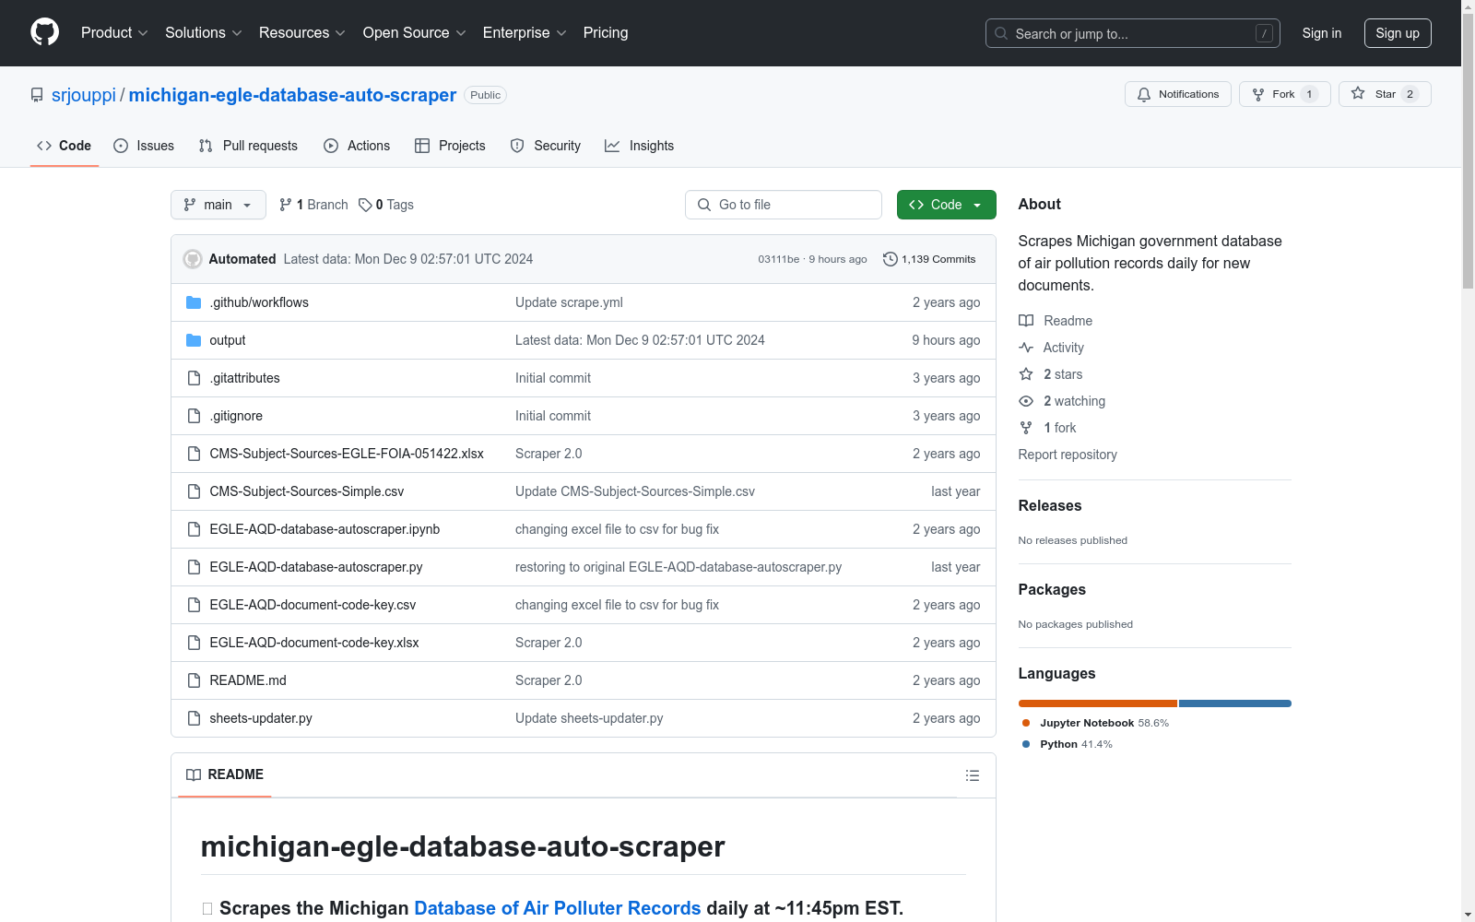
Task: Open the Jupyter Notebook 58.6% language link
Action: pos(1095,723)
